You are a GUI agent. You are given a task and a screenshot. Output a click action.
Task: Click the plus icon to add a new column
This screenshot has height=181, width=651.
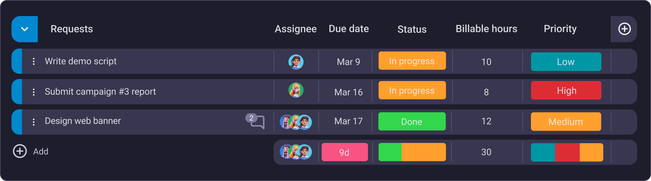[624, 29]
